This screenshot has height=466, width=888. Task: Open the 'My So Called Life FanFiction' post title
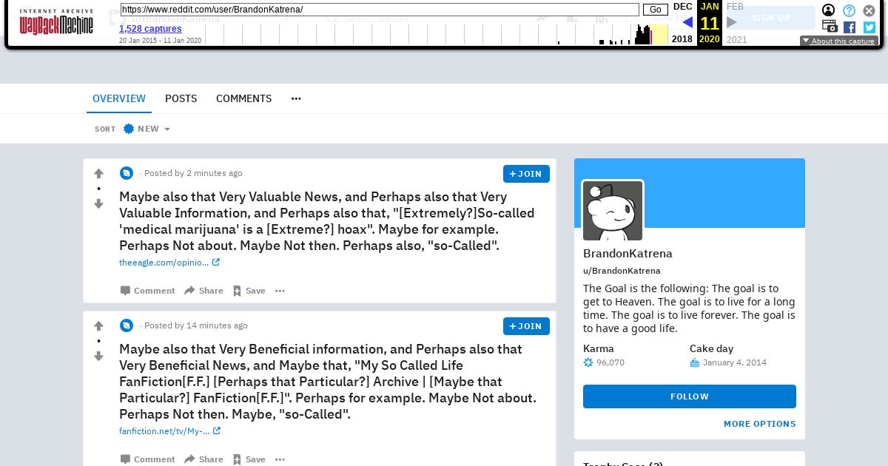(328, 382)
